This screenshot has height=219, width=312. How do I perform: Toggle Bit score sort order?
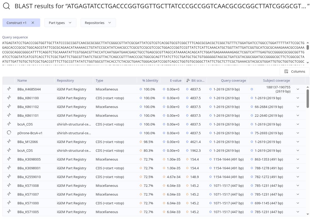click(x=195, y=80)
